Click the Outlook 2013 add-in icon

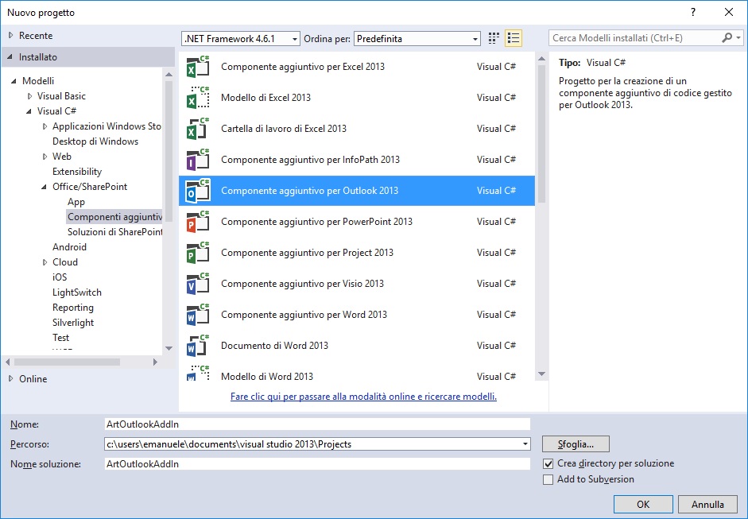click(198, 191)
